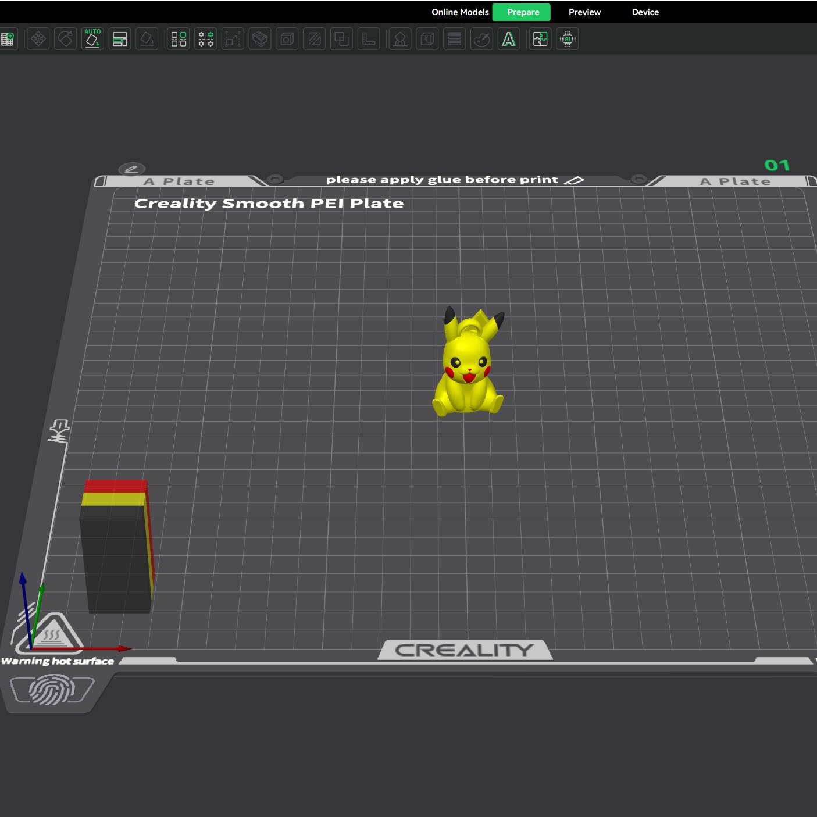The height and width of the screenshot is (817, 817).
Task: Select the Move tool
Action: point(38,39)
